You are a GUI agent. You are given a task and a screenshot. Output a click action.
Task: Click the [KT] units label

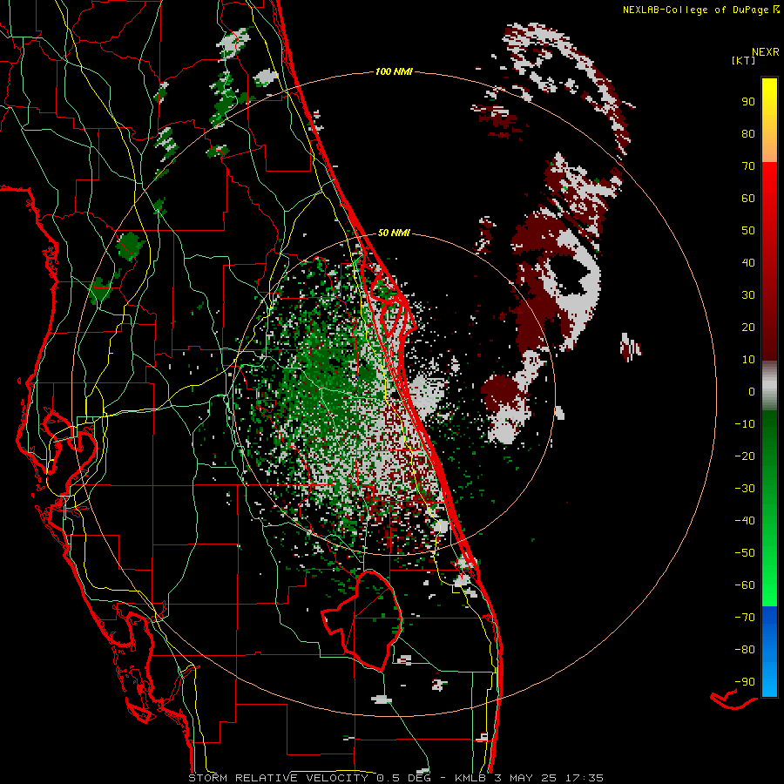coord(744,60)
